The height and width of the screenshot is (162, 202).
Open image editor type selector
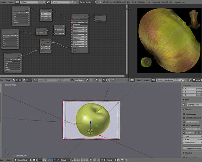(132, 80)
